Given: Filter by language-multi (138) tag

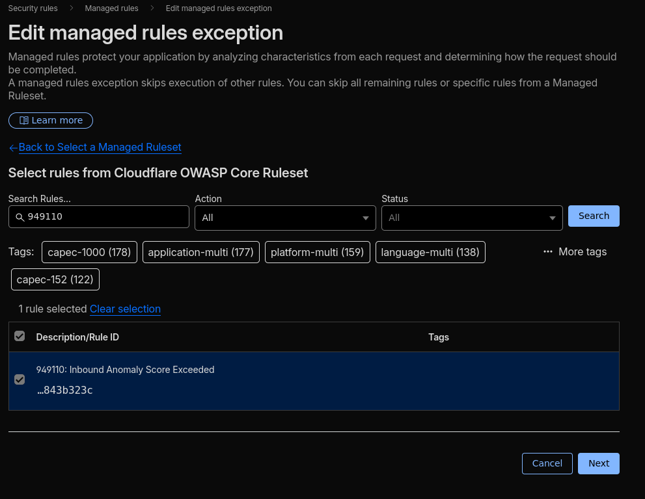Looking at the screenshot, I should click(x=430, y=252).
